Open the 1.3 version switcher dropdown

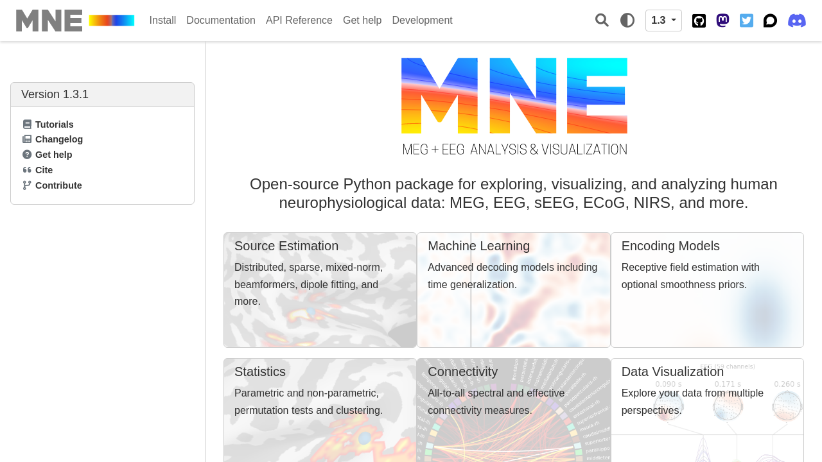tap(663, 21)
